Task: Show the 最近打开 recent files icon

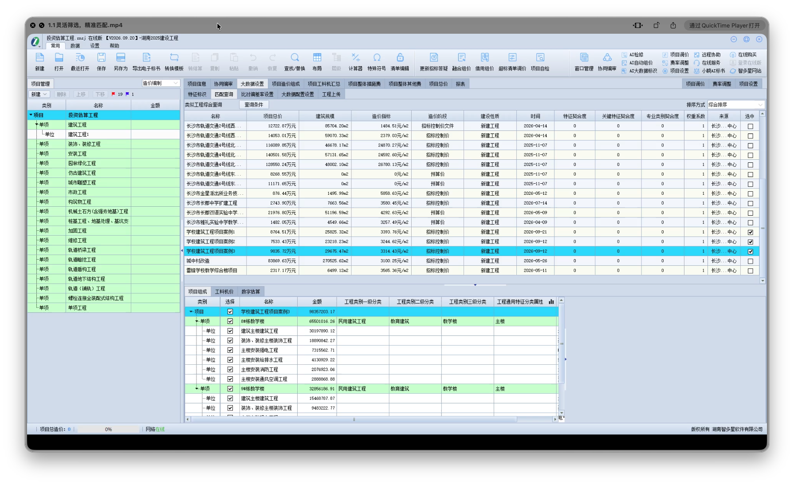Action: point(80,62)
